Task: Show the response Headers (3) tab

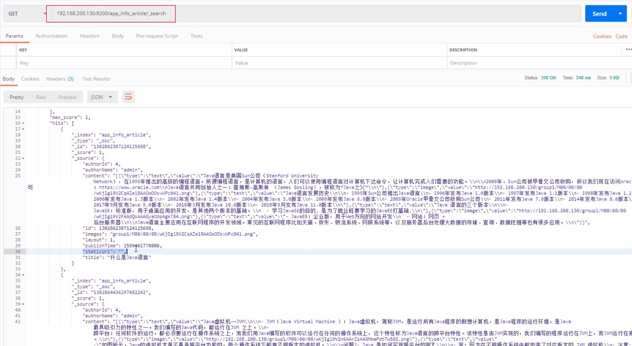Action: tap(60, 79)
